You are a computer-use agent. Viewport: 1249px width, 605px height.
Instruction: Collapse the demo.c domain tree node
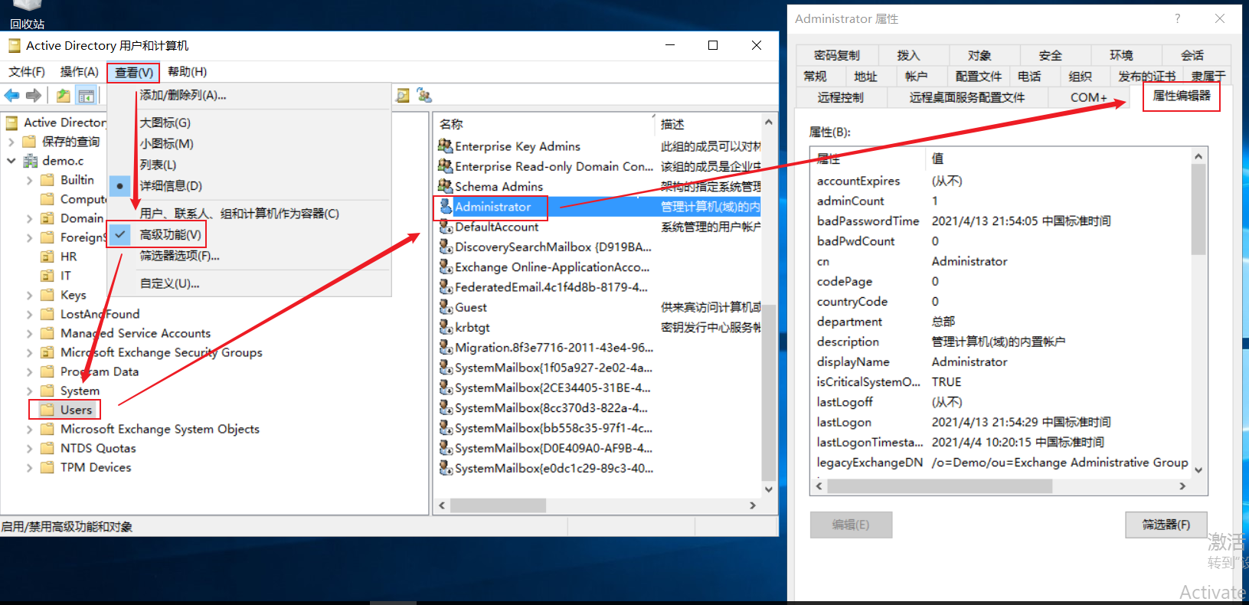point(11,161)
